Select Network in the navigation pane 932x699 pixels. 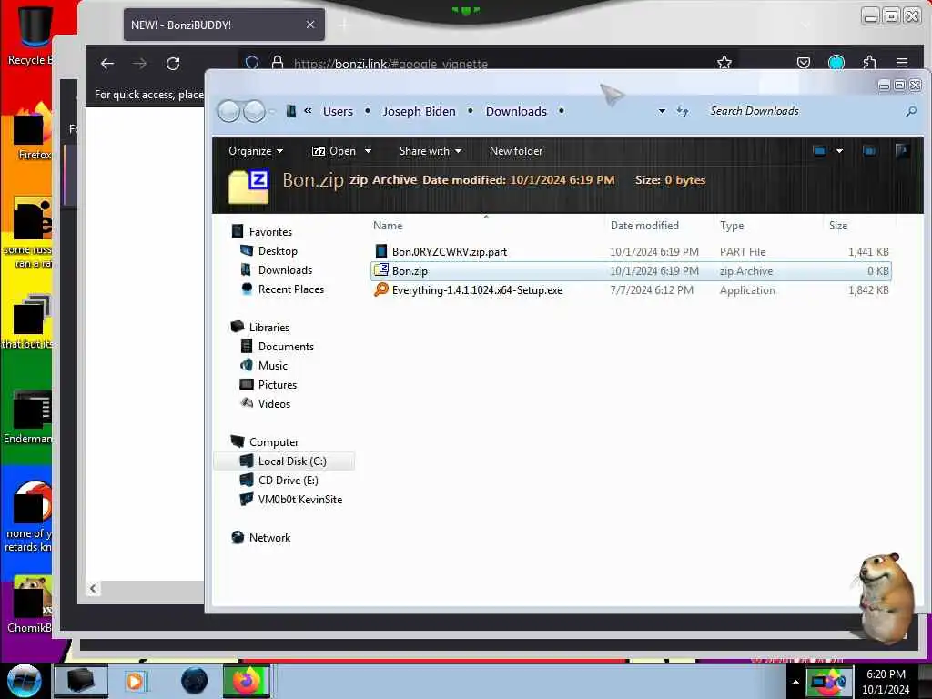[x=269, y=537]
